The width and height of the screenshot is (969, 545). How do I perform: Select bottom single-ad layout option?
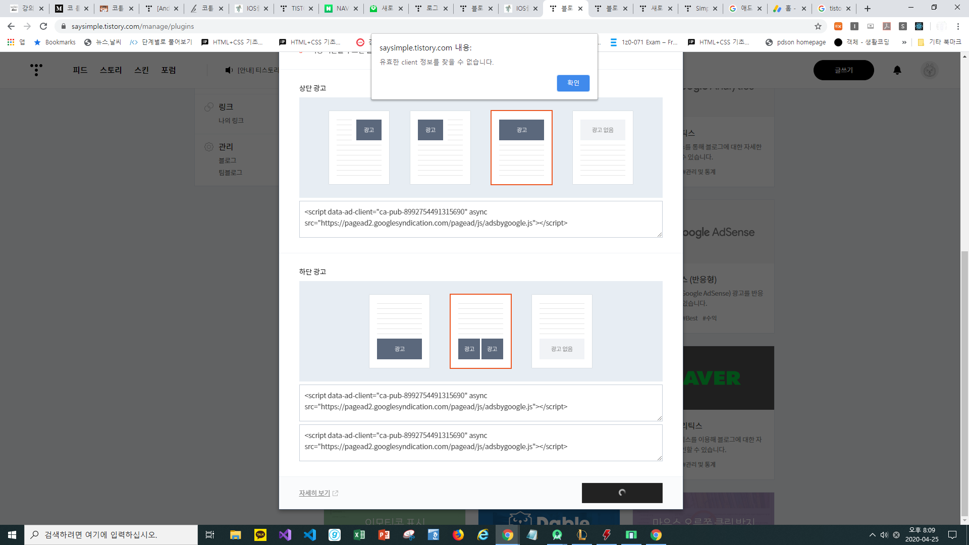click(399, 331)
